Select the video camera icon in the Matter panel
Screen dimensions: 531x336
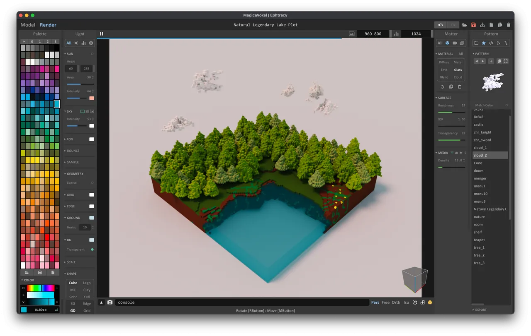coord(455,43)
